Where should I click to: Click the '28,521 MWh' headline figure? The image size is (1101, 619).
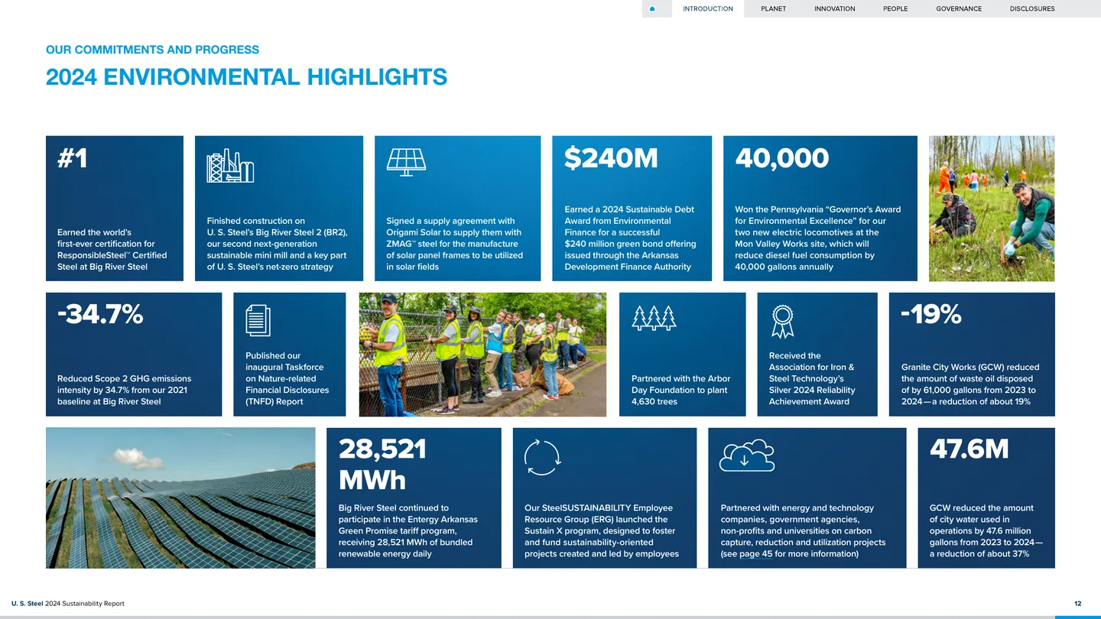coord(382,465)
